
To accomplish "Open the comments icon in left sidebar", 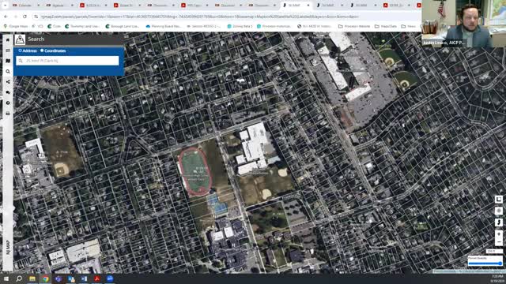I will tap(8, 92).
